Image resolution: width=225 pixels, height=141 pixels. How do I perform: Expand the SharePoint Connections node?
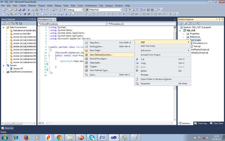pyautogui.click(x=3, y=72)
